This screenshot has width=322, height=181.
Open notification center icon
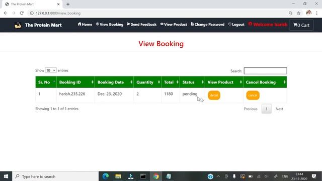314,176
